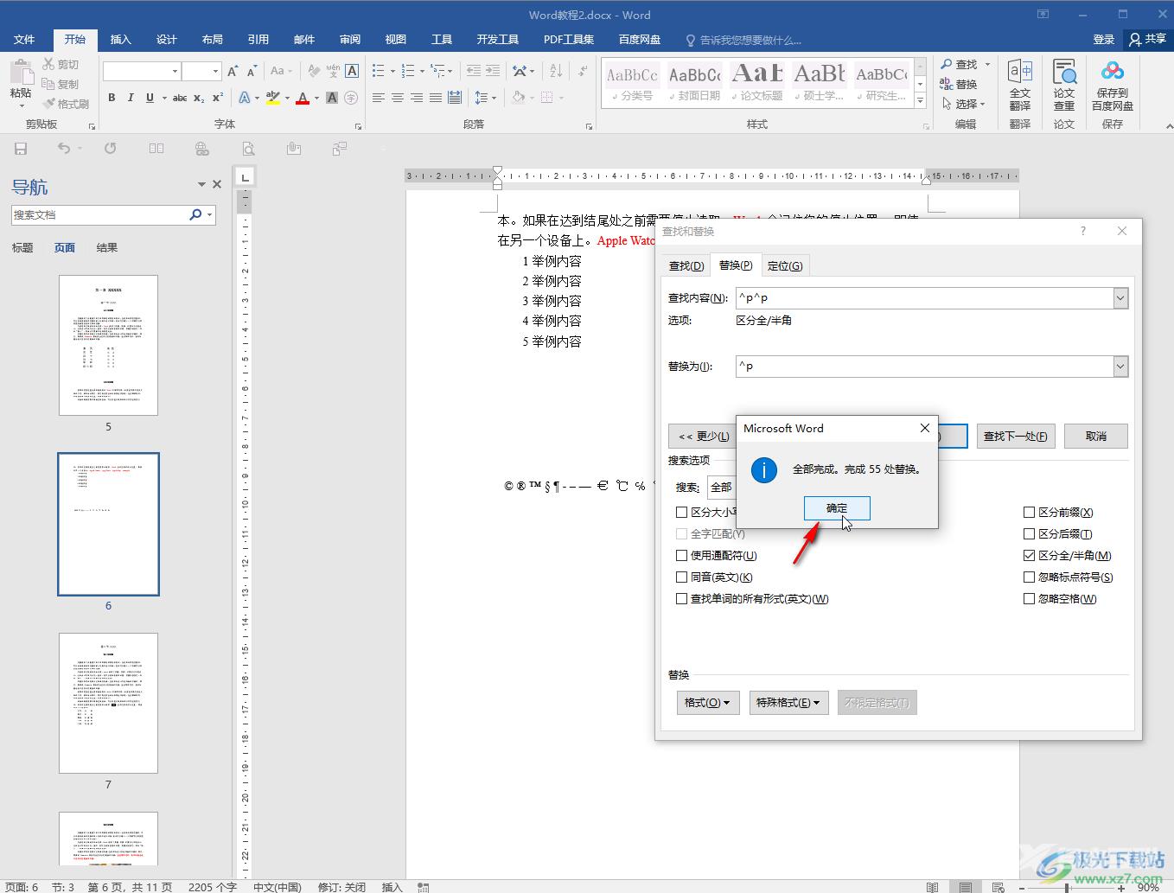Click the yellow text highlight color
The image size is (1174, 893).
tap(273, 98)
